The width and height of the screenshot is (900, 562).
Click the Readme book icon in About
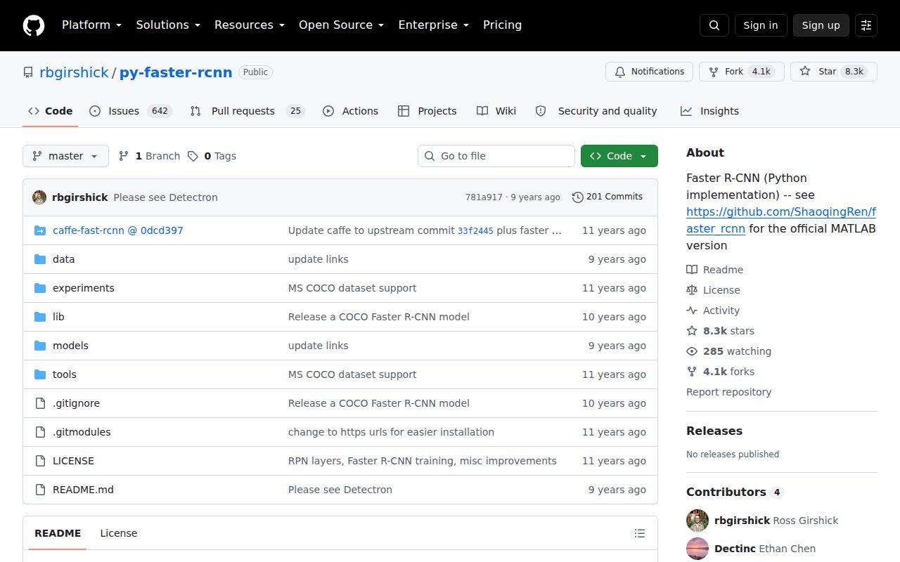click(x=692, y=270)
